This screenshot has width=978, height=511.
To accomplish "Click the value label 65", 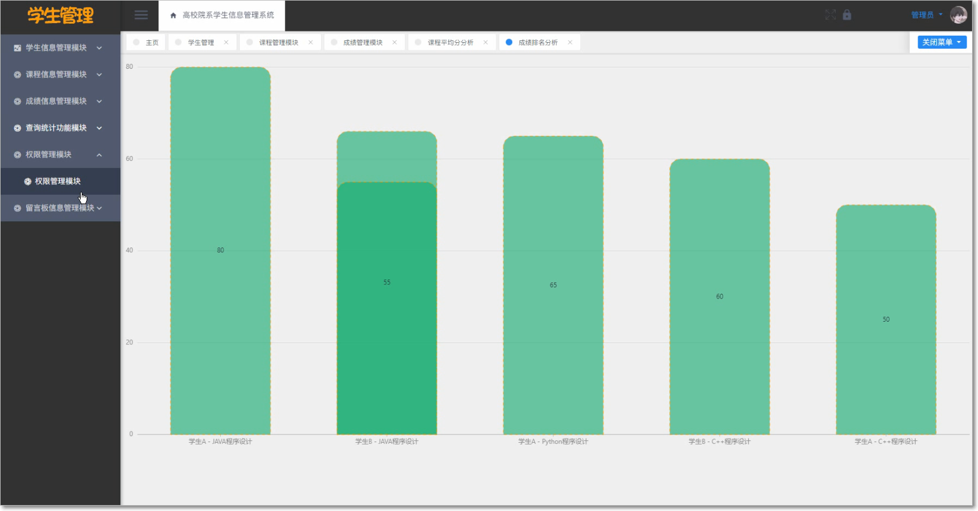I will pos(553,285).
